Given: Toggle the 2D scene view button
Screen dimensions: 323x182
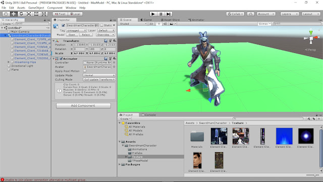Looking at the screenshot, I should tap(151, 24).
